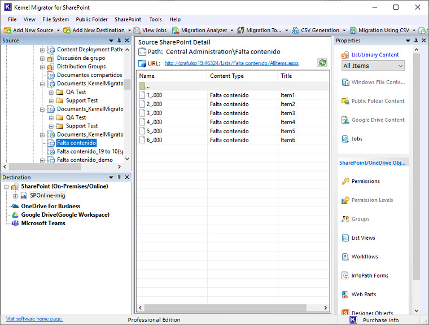Select Documentos compartidos library
The width and height of the screenshot is (429, 325).
click(x=89, y=75)
